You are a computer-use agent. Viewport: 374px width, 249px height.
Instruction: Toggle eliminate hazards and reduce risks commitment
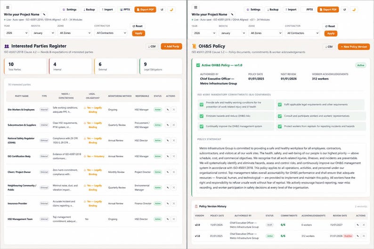pyautogui.click(x=202, y=116)
